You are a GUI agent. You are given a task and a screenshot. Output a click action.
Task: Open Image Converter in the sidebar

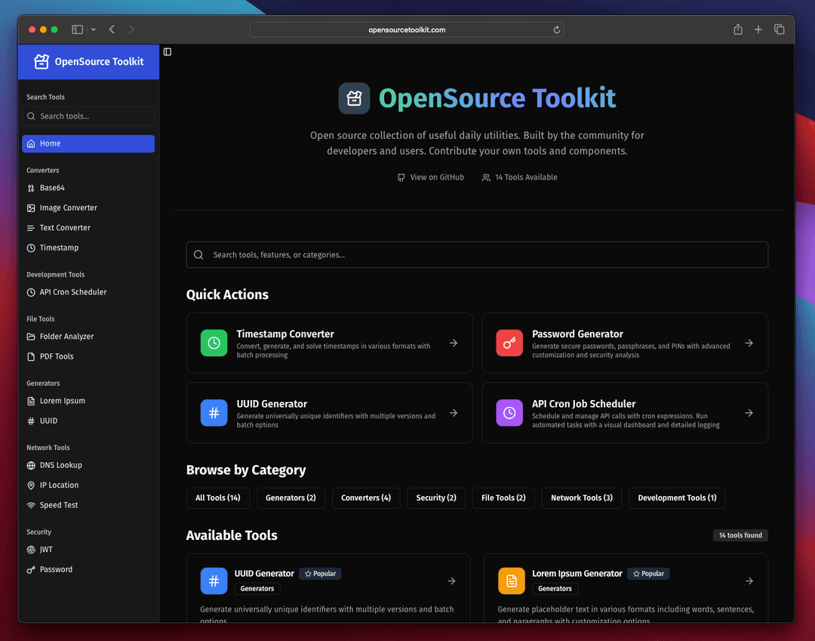coord(68,208)
